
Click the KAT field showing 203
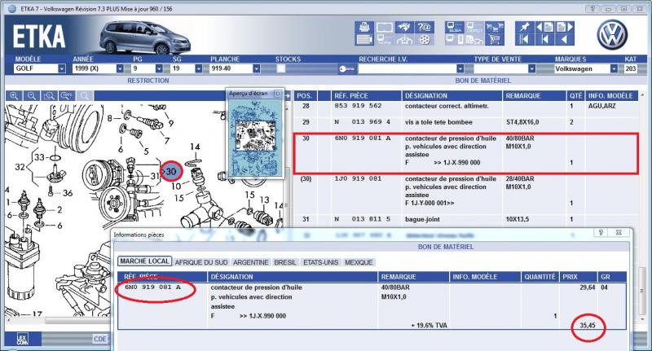point(630,69)
